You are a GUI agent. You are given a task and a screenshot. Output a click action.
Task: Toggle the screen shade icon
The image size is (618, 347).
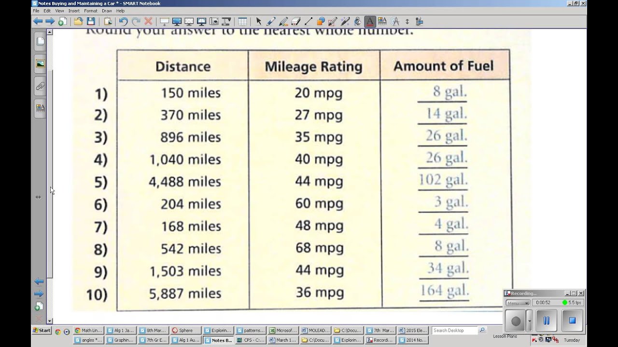pos(164,21)
